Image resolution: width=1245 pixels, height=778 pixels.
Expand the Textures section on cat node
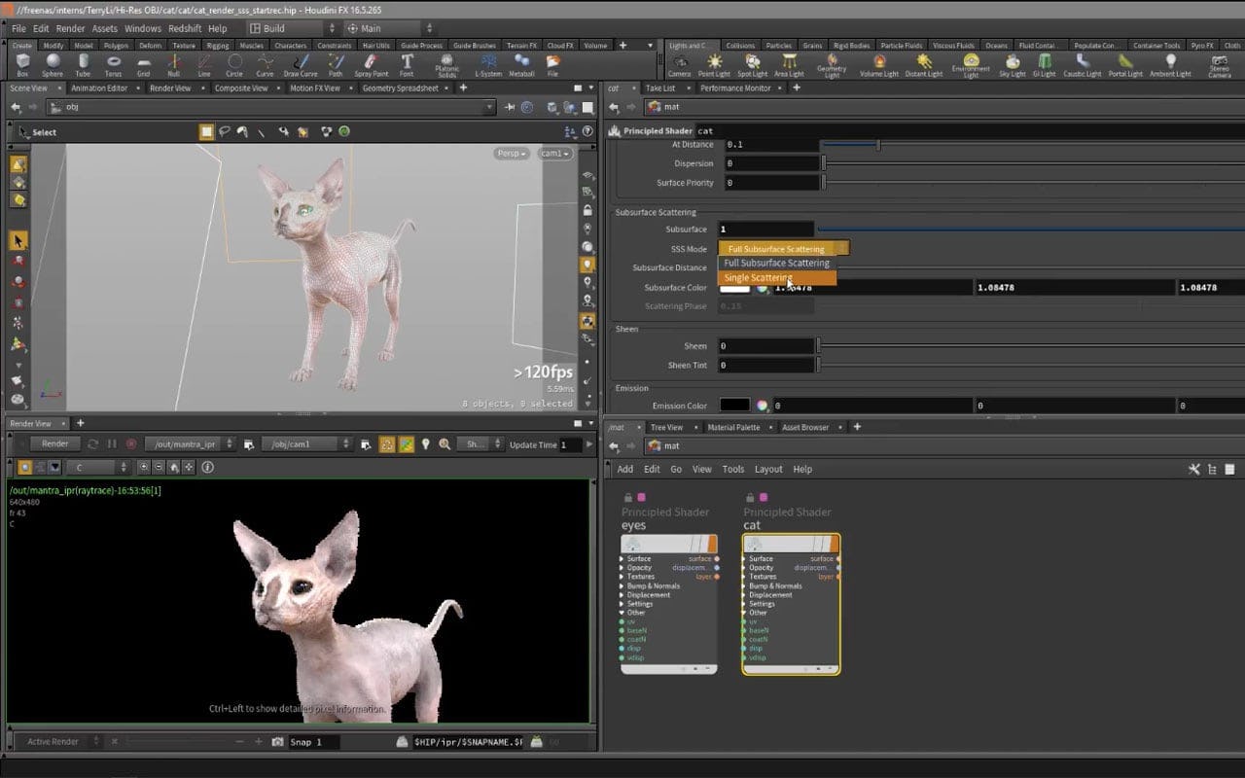point(745,577)
